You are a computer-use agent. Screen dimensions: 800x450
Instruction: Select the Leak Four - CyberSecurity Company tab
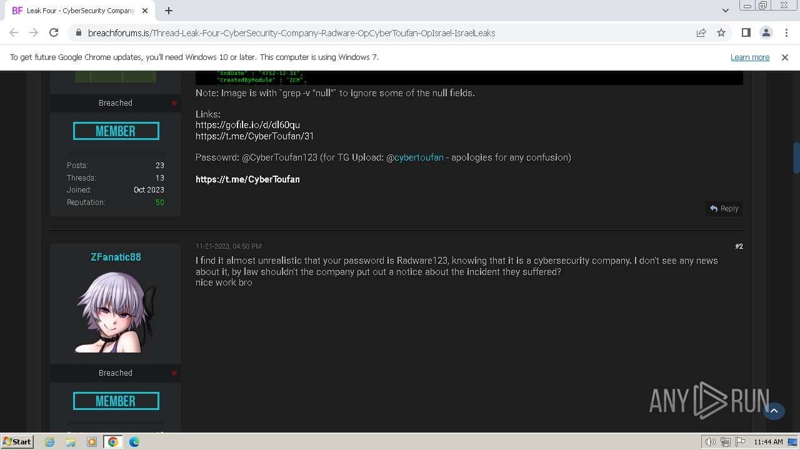tap(81, 11)
